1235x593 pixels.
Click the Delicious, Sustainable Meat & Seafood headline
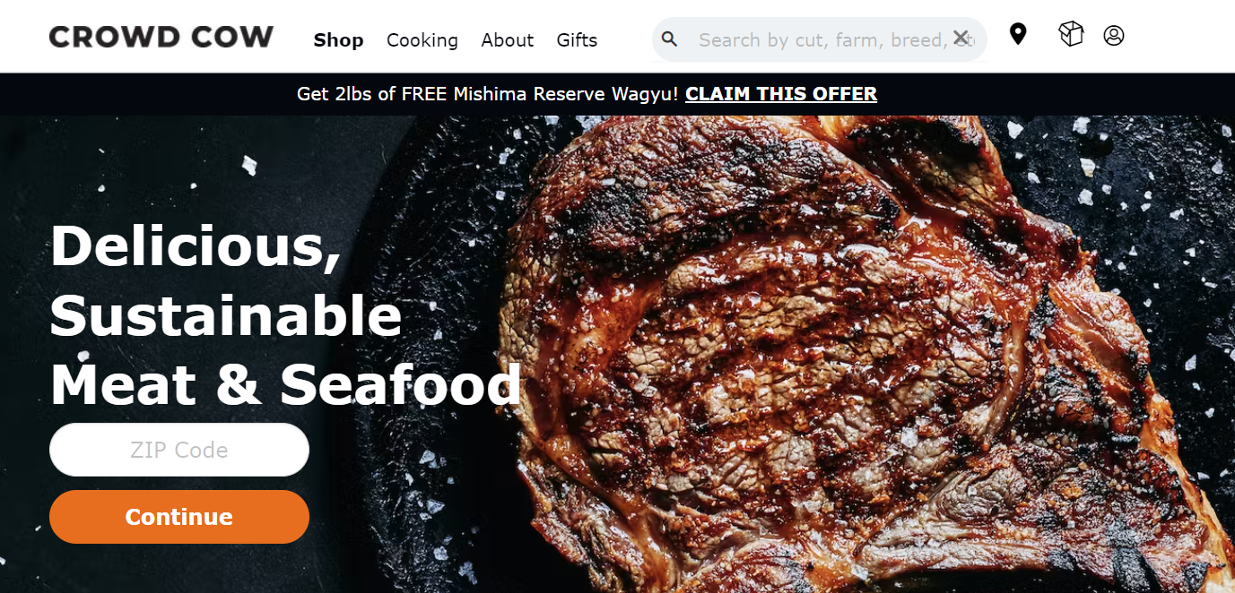click(x=285, y=315)
